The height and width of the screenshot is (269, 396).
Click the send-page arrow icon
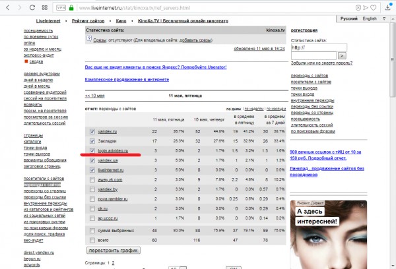click(x=366, y=8)
